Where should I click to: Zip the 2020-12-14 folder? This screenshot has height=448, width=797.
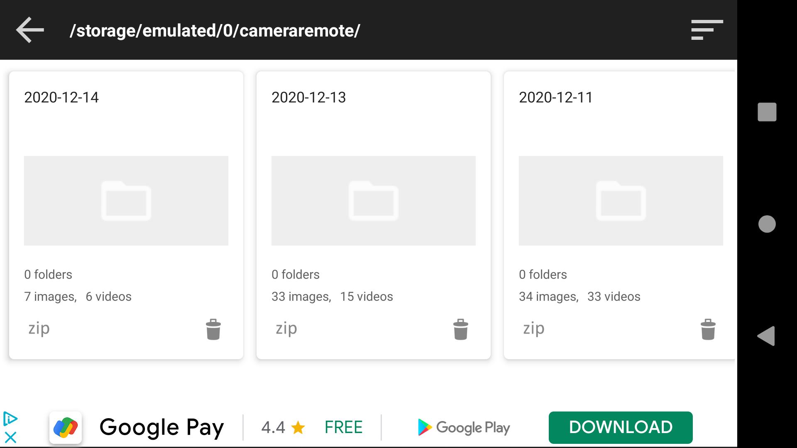click(x=39, y=329)
